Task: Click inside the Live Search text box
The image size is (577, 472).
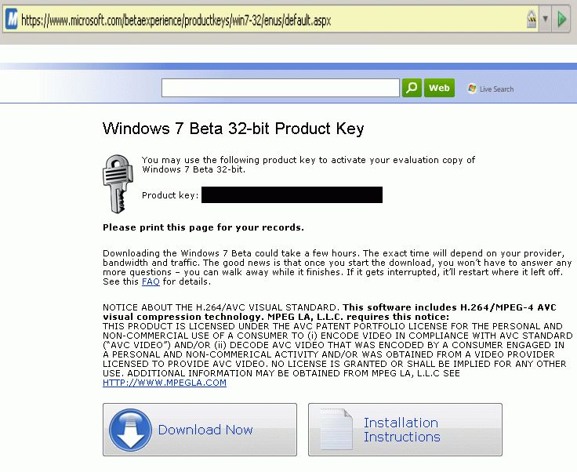Action: point(280,88)
